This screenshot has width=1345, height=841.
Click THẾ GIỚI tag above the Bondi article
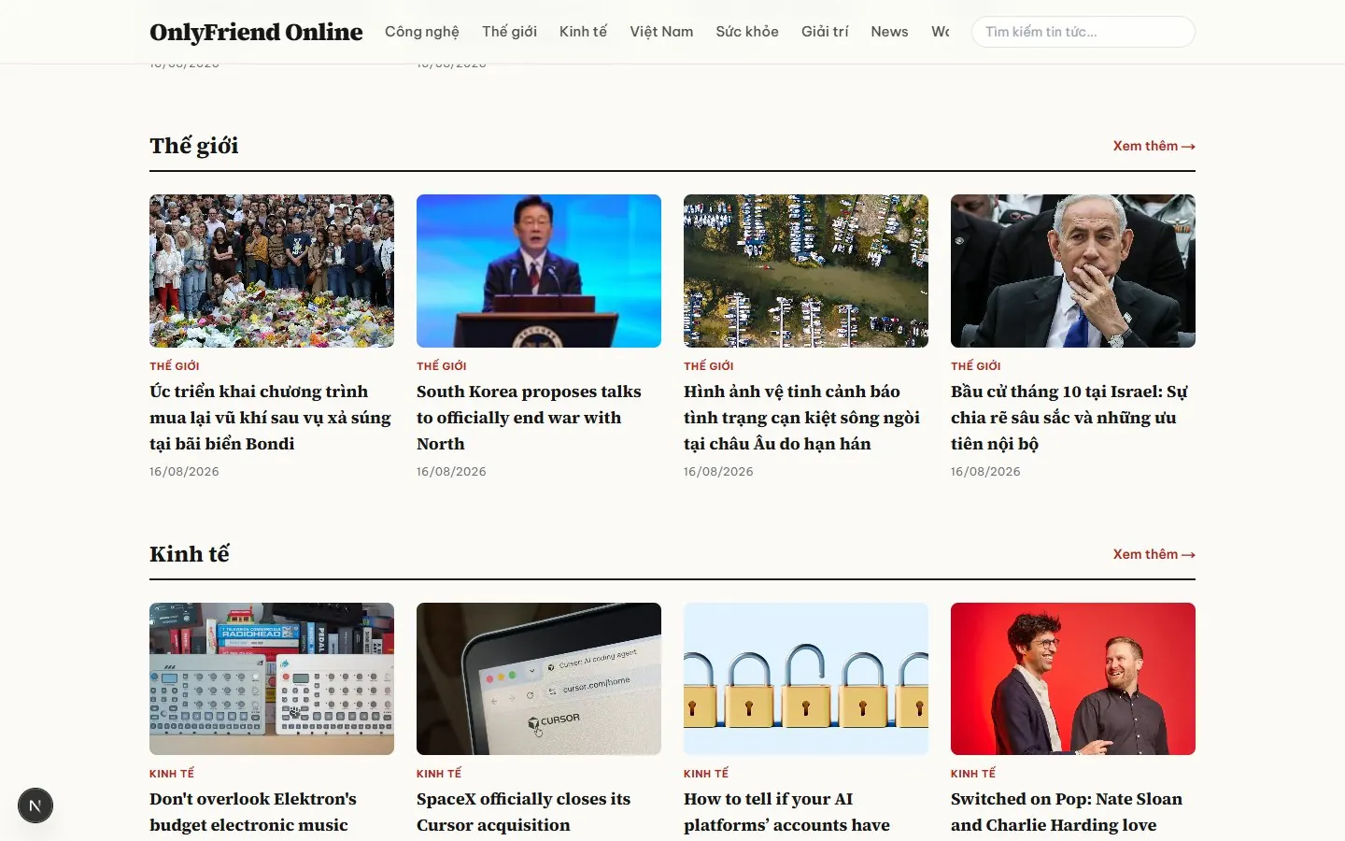tap(175, 366)
